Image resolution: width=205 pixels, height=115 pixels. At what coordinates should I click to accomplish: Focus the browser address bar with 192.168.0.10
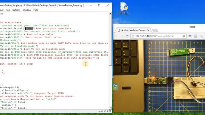coord(158,36)
